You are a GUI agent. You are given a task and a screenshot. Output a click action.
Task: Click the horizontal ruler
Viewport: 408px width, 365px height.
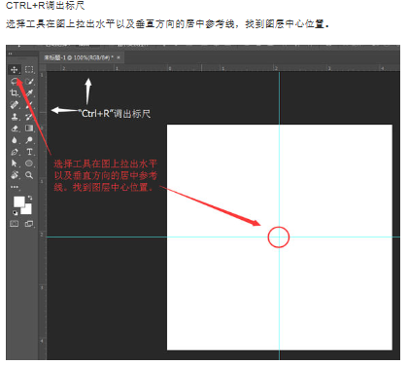223,68
